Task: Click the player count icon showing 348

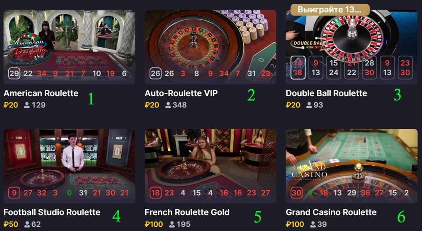Action: [168, 105]
